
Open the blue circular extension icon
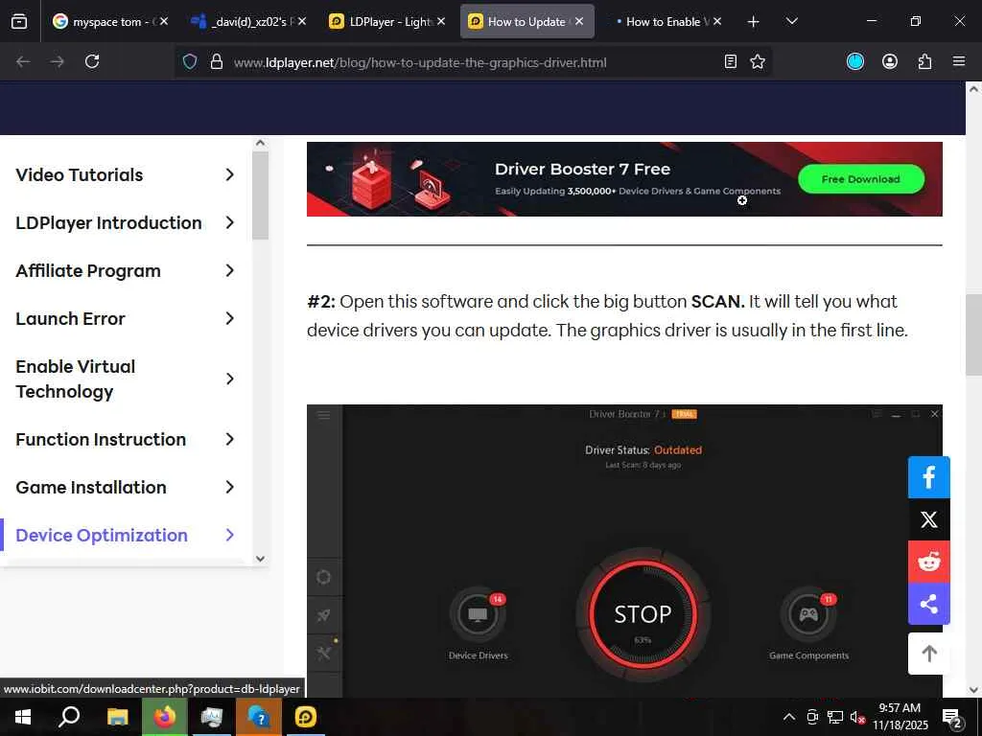coord(854,61)
